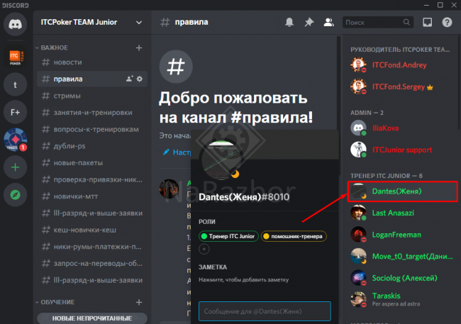Open Discord home via the logo icon

click(x=15, y=24)
